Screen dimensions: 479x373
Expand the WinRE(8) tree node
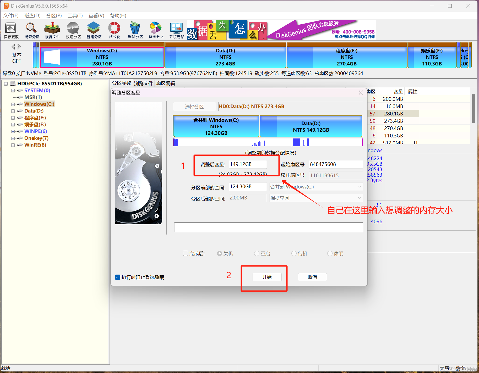coord(13,145)
